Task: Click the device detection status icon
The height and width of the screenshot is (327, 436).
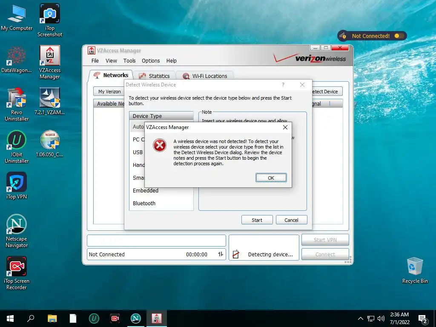Action: point(235,254)
